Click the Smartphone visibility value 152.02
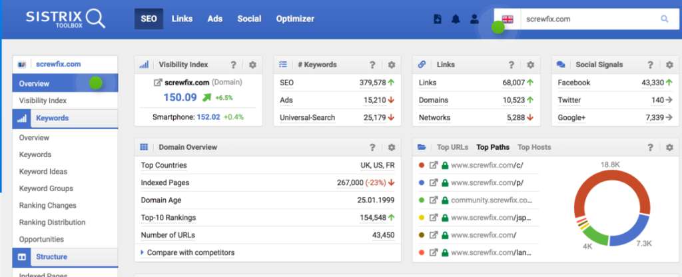The image size is (682, 277). pyautogui.click(x=208, y=117)
